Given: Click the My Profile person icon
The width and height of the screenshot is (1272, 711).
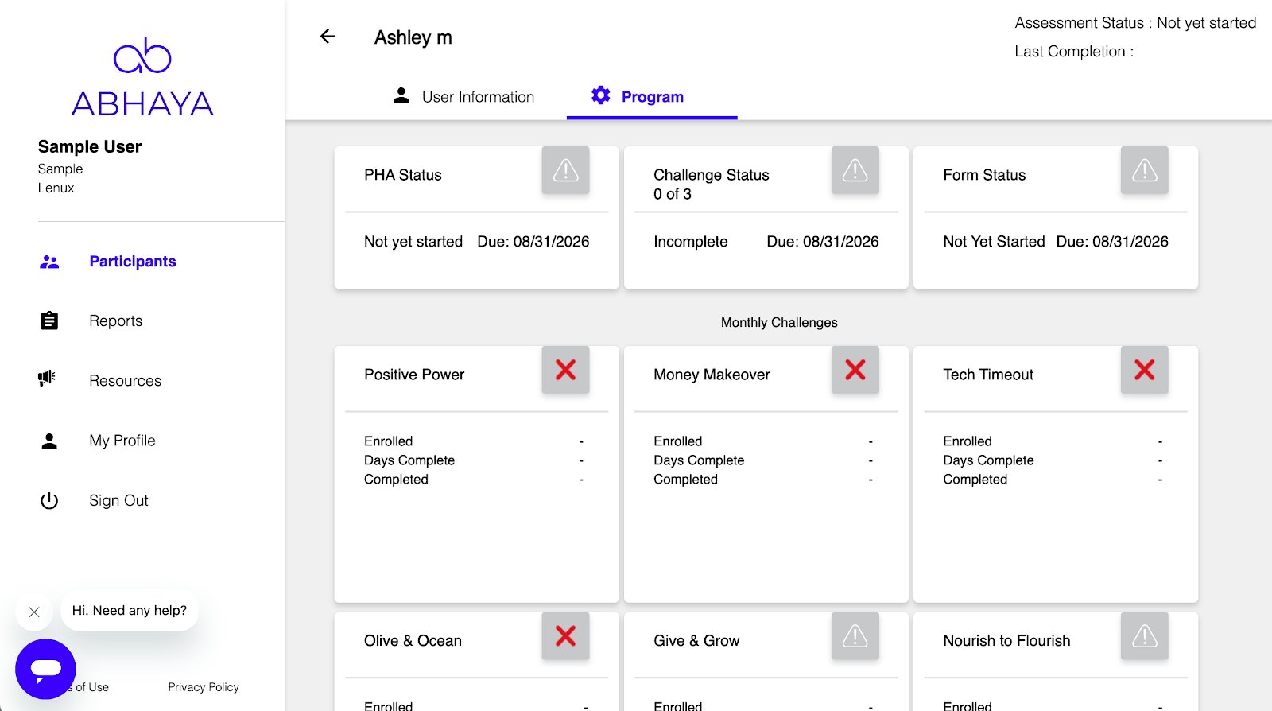Looking at the screenshot, I should (x=49, y=441).
